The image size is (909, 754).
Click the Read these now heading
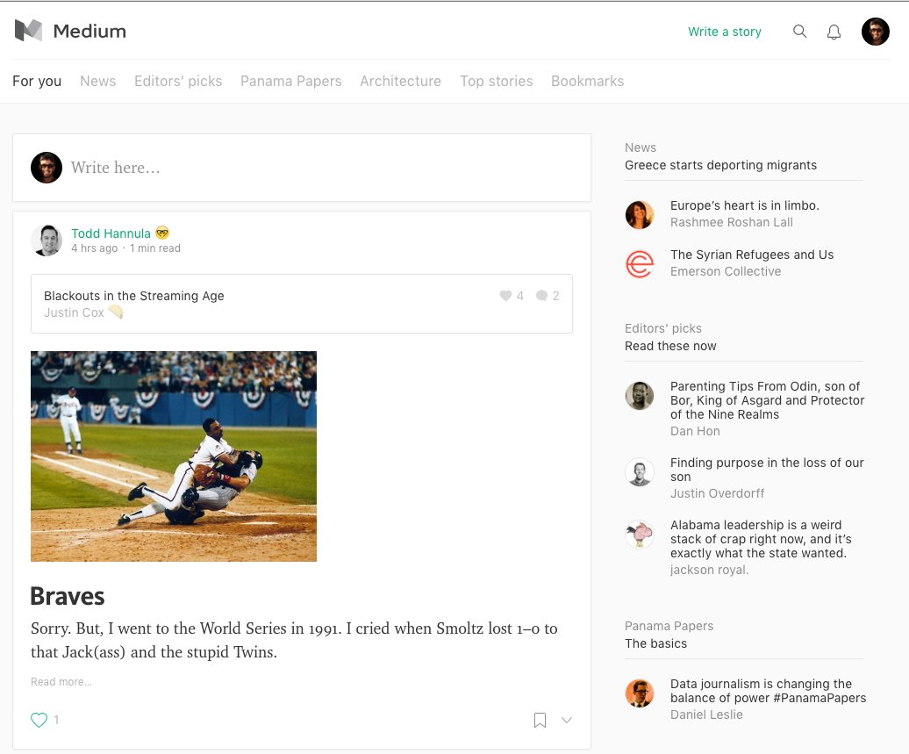tap(670, 346)
